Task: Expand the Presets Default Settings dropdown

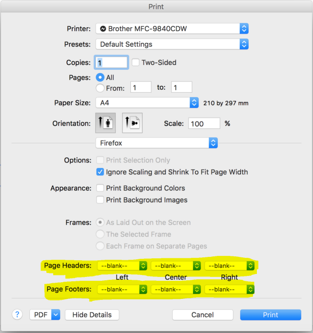Action: click(x=172, y=44)
